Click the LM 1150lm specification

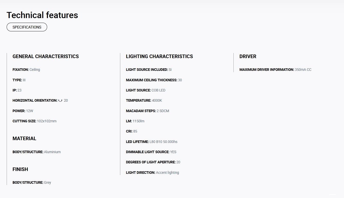tap(135, 121)
